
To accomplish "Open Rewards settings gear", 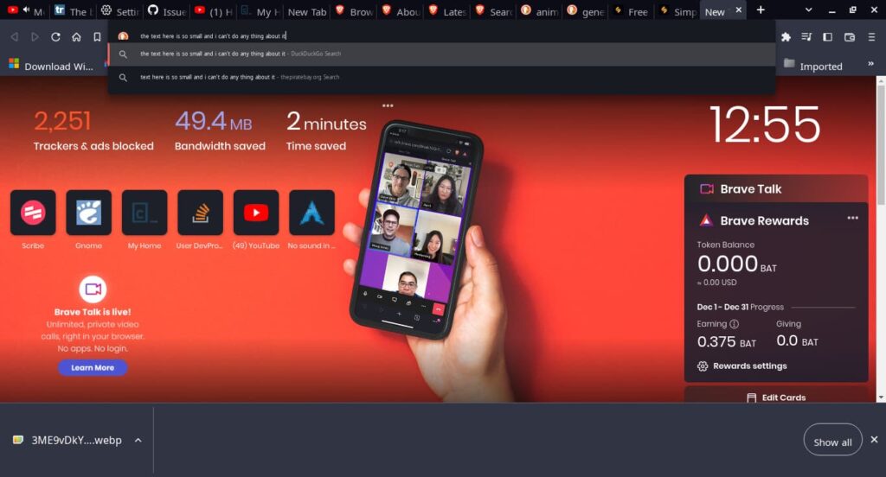I will tap(703, 366).
